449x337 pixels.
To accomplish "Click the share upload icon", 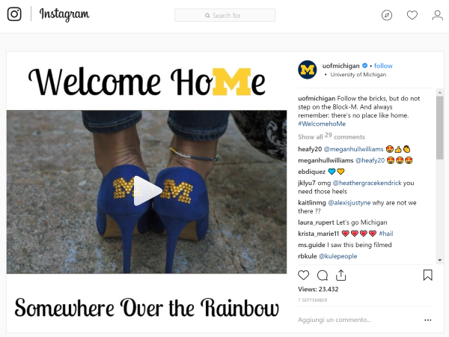I will (x=340, y=275).
